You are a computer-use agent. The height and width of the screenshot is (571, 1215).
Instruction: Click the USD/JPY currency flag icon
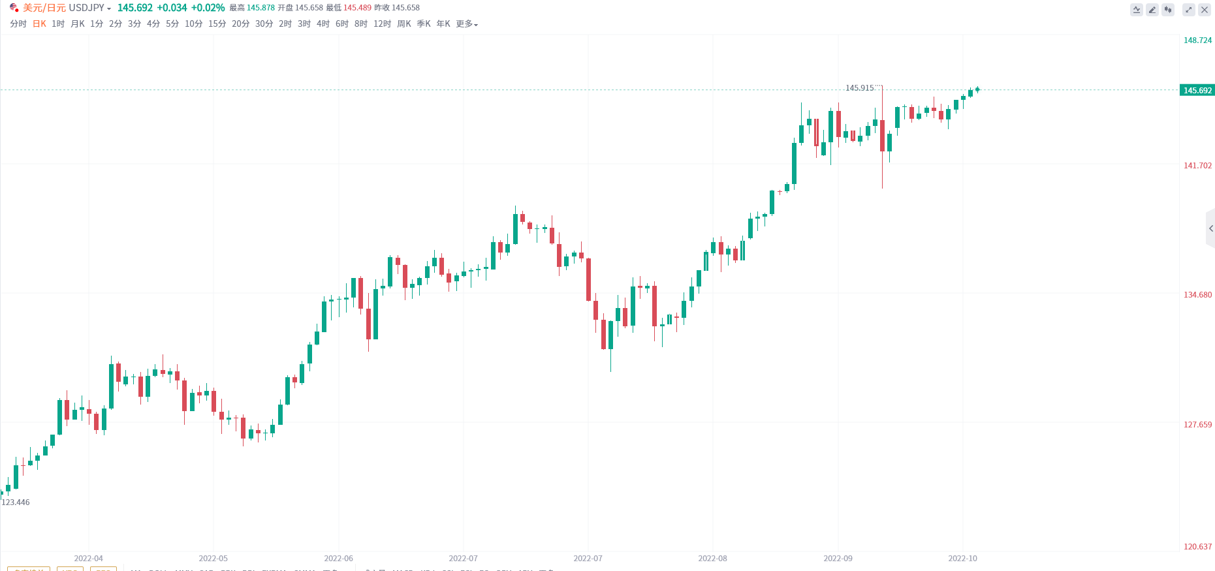click(x=14, y=8)
